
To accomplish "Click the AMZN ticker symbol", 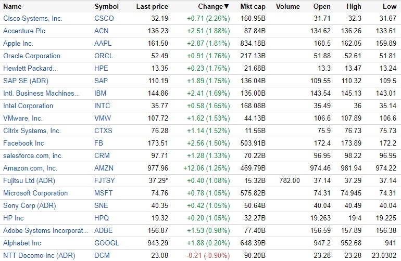I will pyautogui.click(x=104, y=168).
